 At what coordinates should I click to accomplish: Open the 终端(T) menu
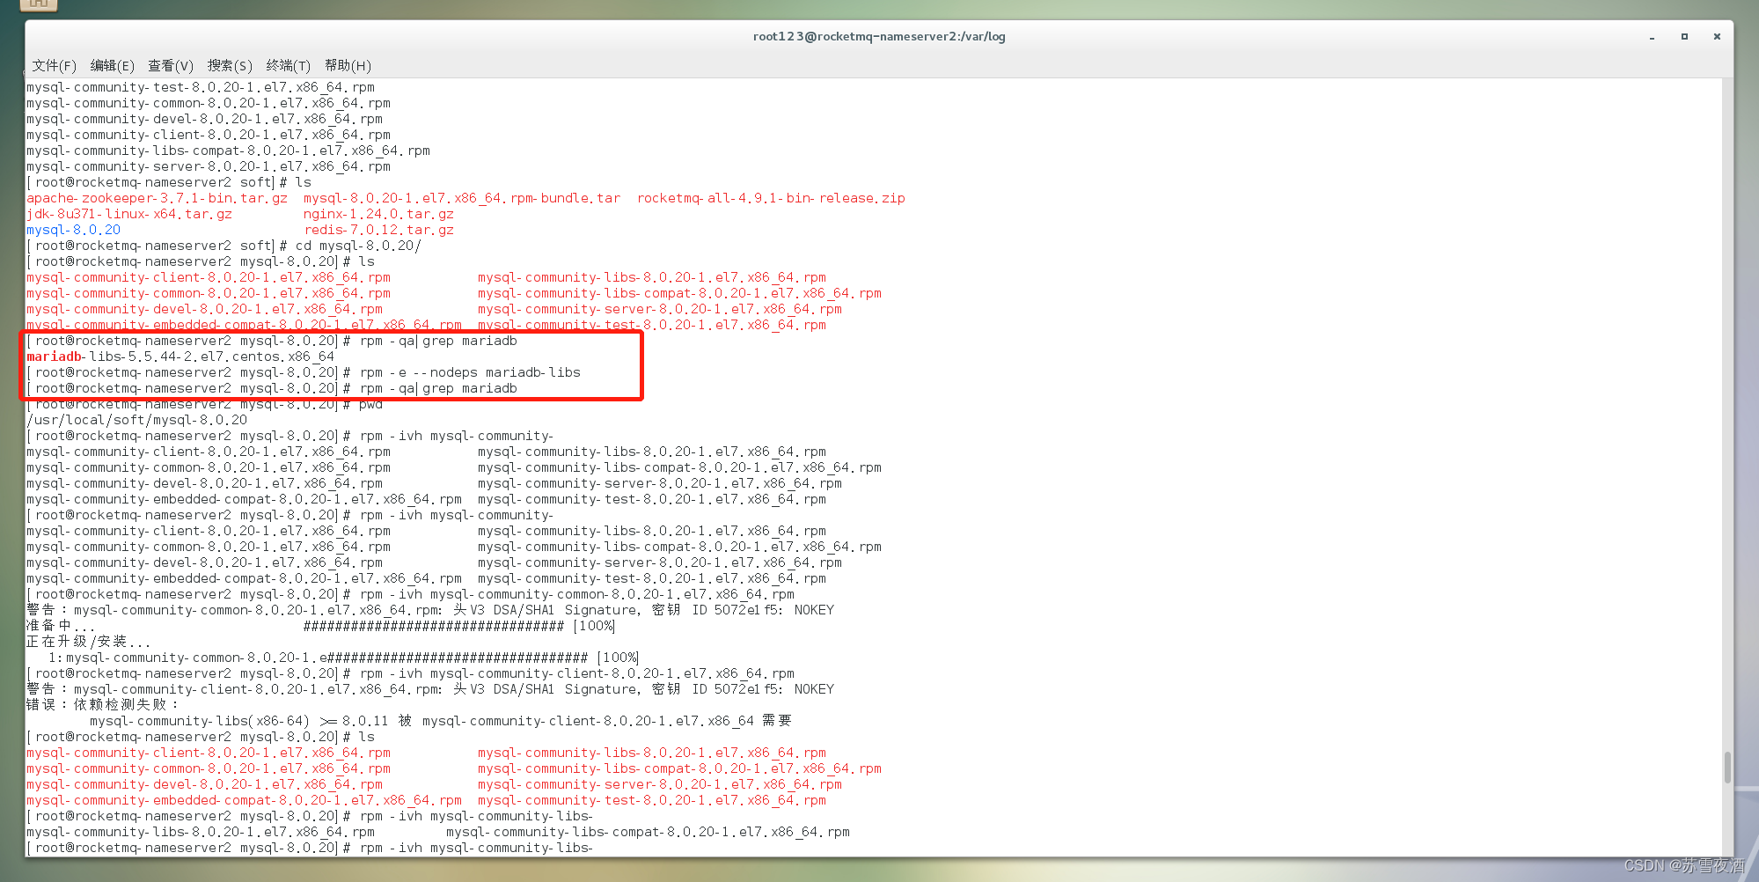click(288, 65)
